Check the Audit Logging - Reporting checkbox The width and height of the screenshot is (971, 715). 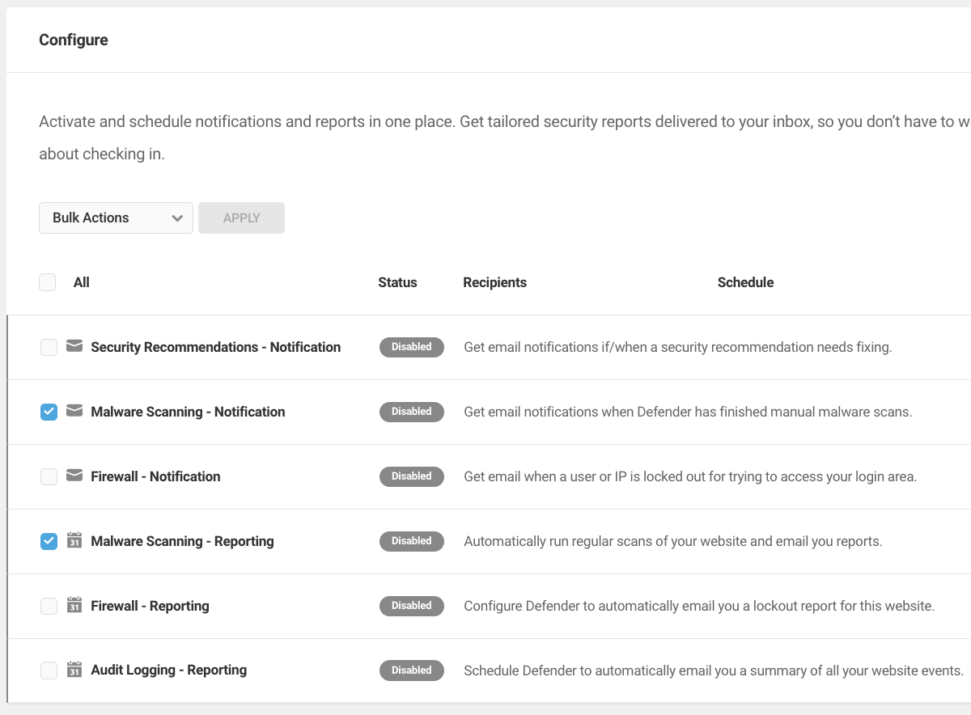(49, 670)
